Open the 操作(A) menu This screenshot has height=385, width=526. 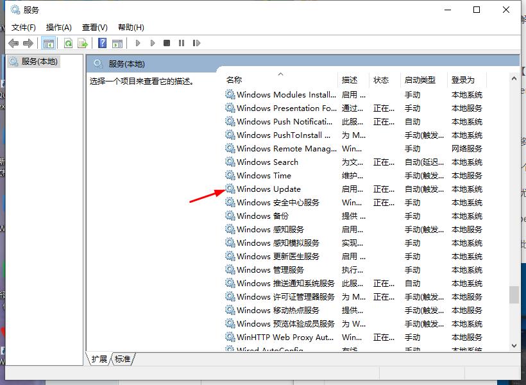click(x=58, y=27)
